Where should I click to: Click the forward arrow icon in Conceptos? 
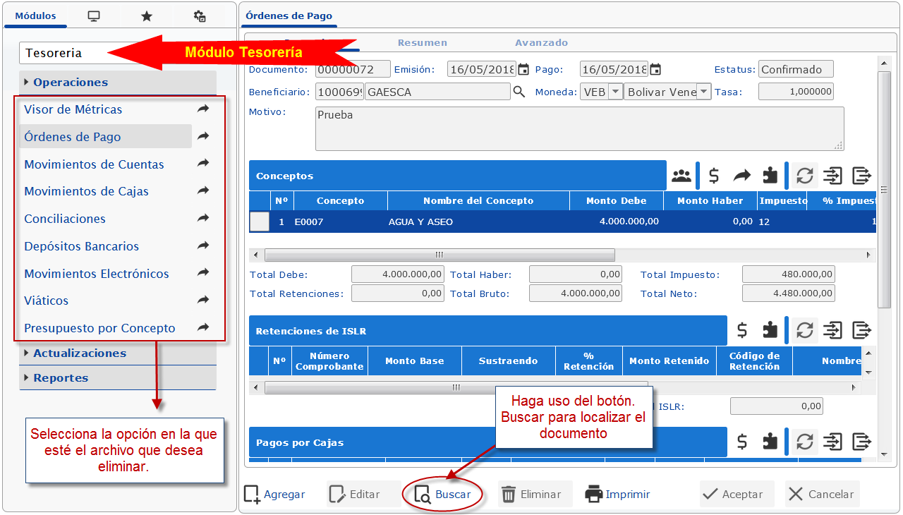742,176
